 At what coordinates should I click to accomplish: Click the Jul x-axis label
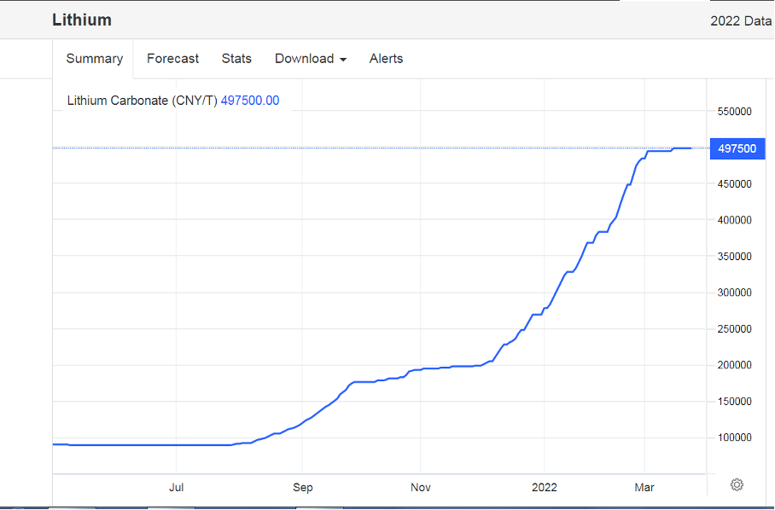pyautogui.click(x=177, y=488)
